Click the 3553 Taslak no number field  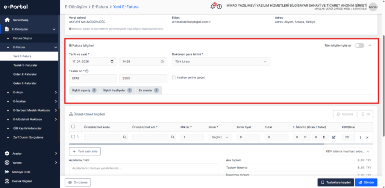[143, 78]
